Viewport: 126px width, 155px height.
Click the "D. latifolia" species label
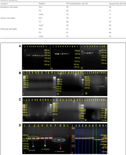click(46, 149)
